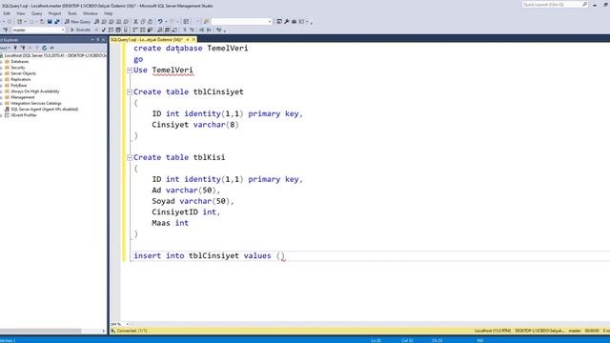The height and width of the screenshot is (343, 610).
Task: Click Object Explorer horizontal scrollbar
Action: coord(41,331)
